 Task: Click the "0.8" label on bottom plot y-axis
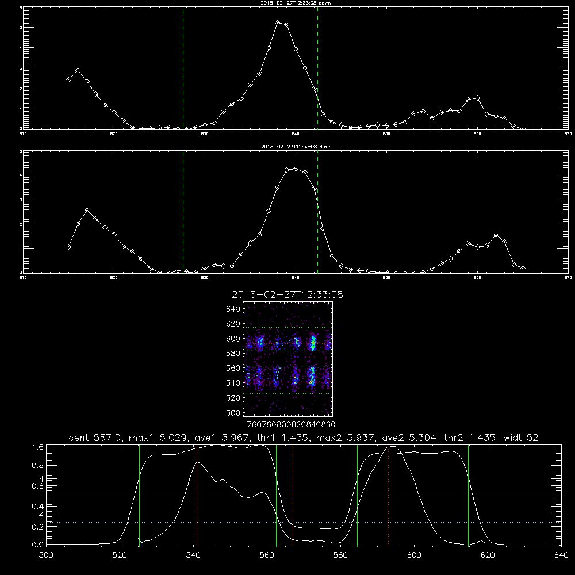click(38, 465)
